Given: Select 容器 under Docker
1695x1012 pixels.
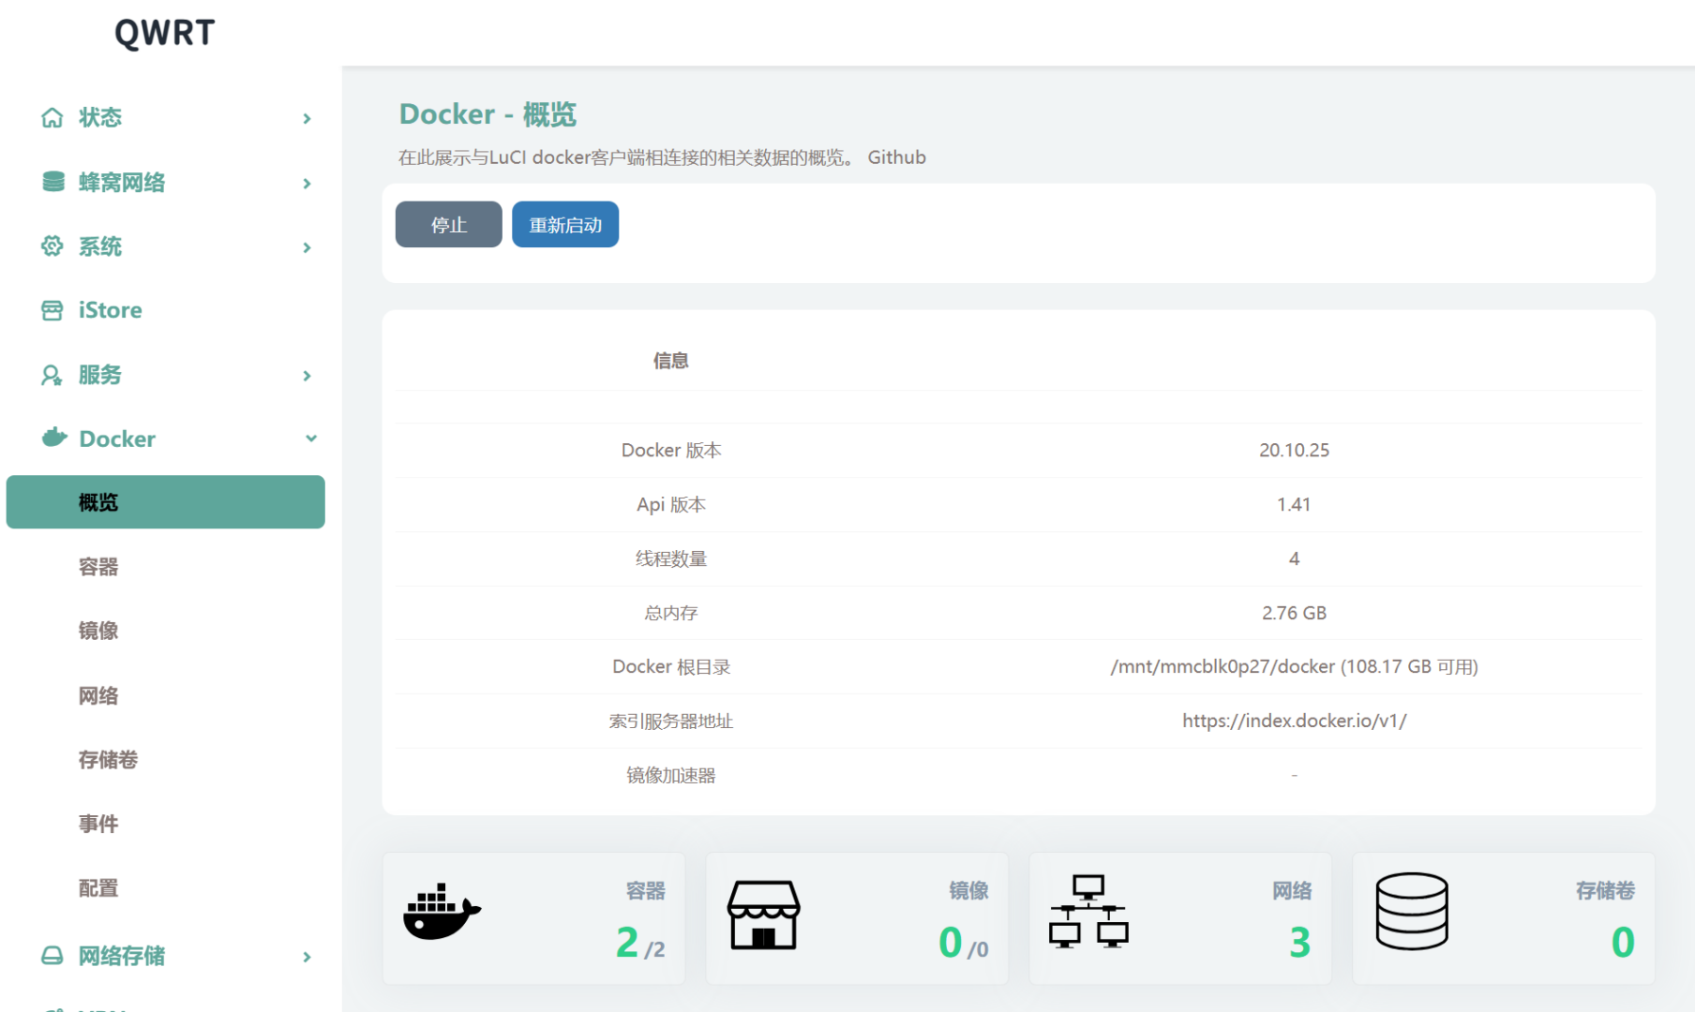Looking at the screenshot, I should click(x=98, y=567).
